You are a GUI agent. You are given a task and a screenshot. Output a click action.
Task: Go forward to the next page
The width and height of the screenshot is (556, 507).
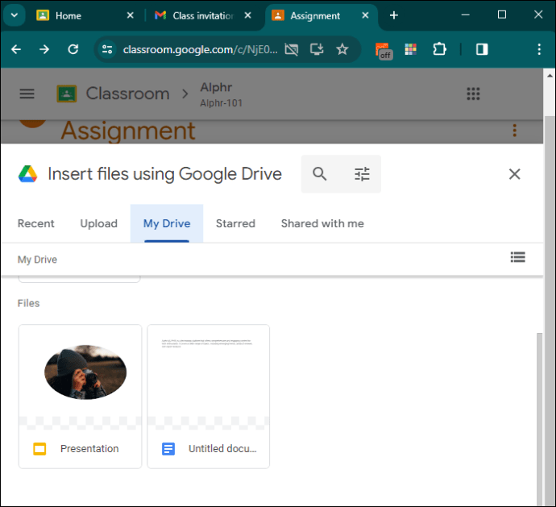click(44, 49)
